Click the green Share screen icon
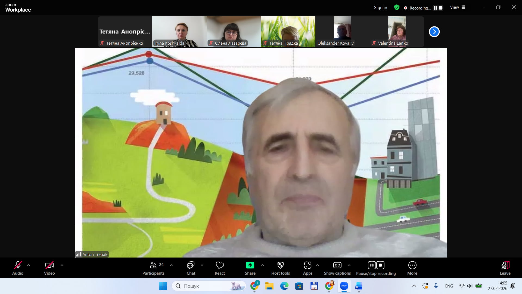 pos(250,265)
